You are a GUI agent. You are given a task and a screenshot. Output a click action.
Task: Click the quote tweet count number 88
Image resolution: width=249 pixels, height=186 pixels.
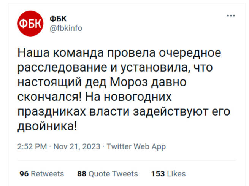(82, 174)
